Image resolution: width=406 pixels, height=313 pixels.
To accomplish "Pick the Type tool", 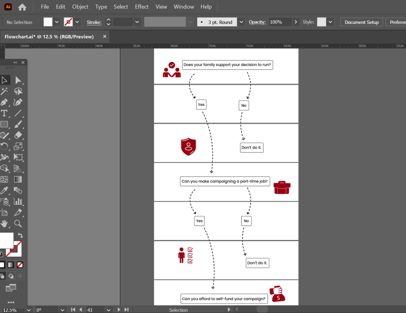I will (x=4, y=113).
